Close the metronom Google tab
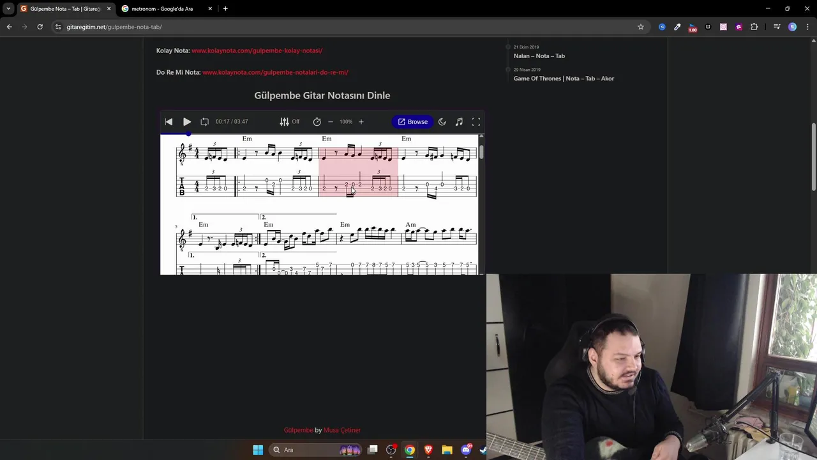Viewport: 817px width, 460px height. click(x=210, y=9)
